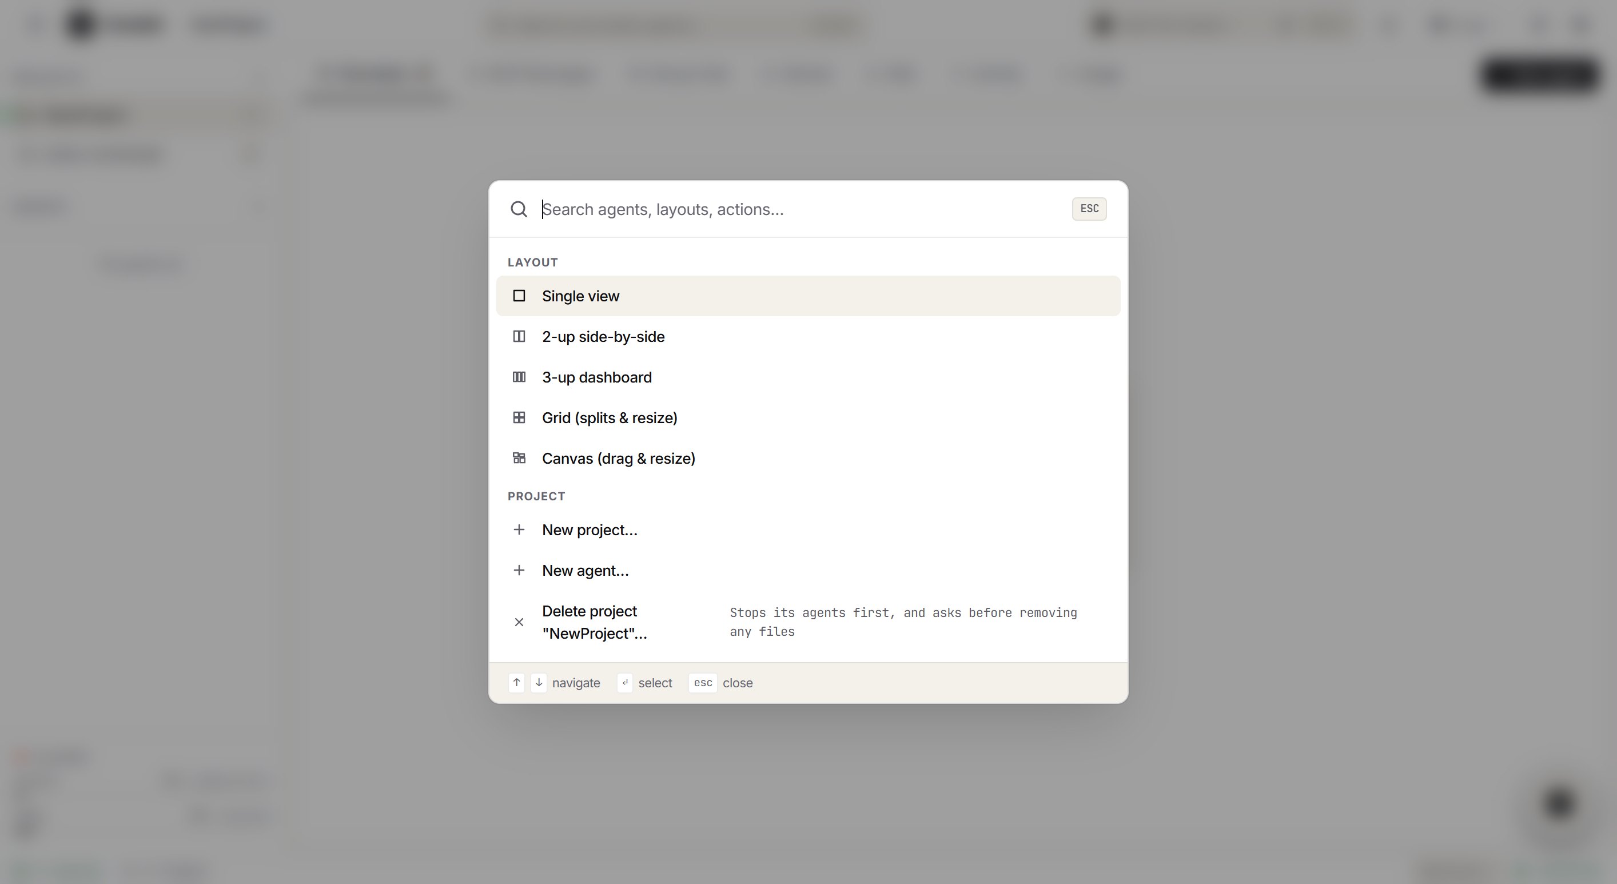Viewport: 1617px width, 884px height.
Task: Click the PROJECT section heading
Action: pyautogui.click(x=536, y=497)
